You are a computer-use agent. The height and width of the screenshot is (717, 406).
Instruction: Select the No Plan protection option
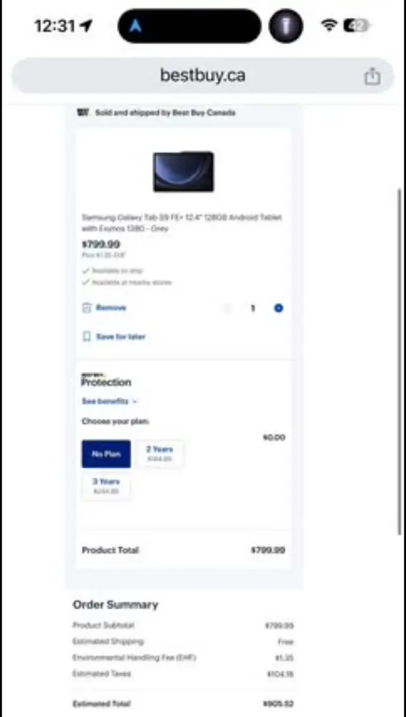[106, 453]
